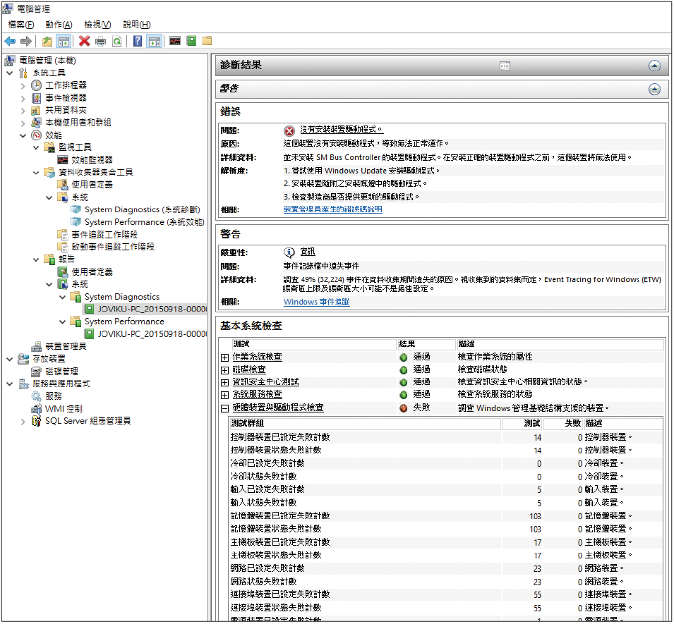Screen dimensions: 674x624
Task: Click the performance monitor graph toolbar icon
Action: point(175,41)
